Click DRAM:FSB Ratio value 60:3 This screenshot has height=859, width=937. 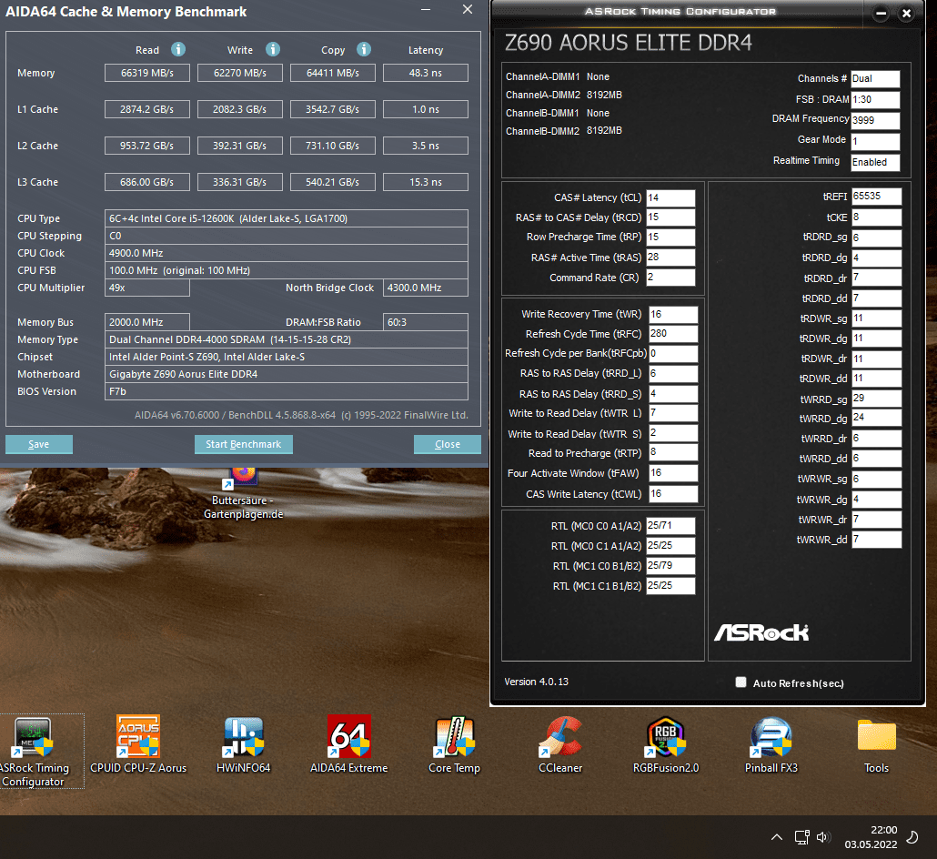click(426, 322)
